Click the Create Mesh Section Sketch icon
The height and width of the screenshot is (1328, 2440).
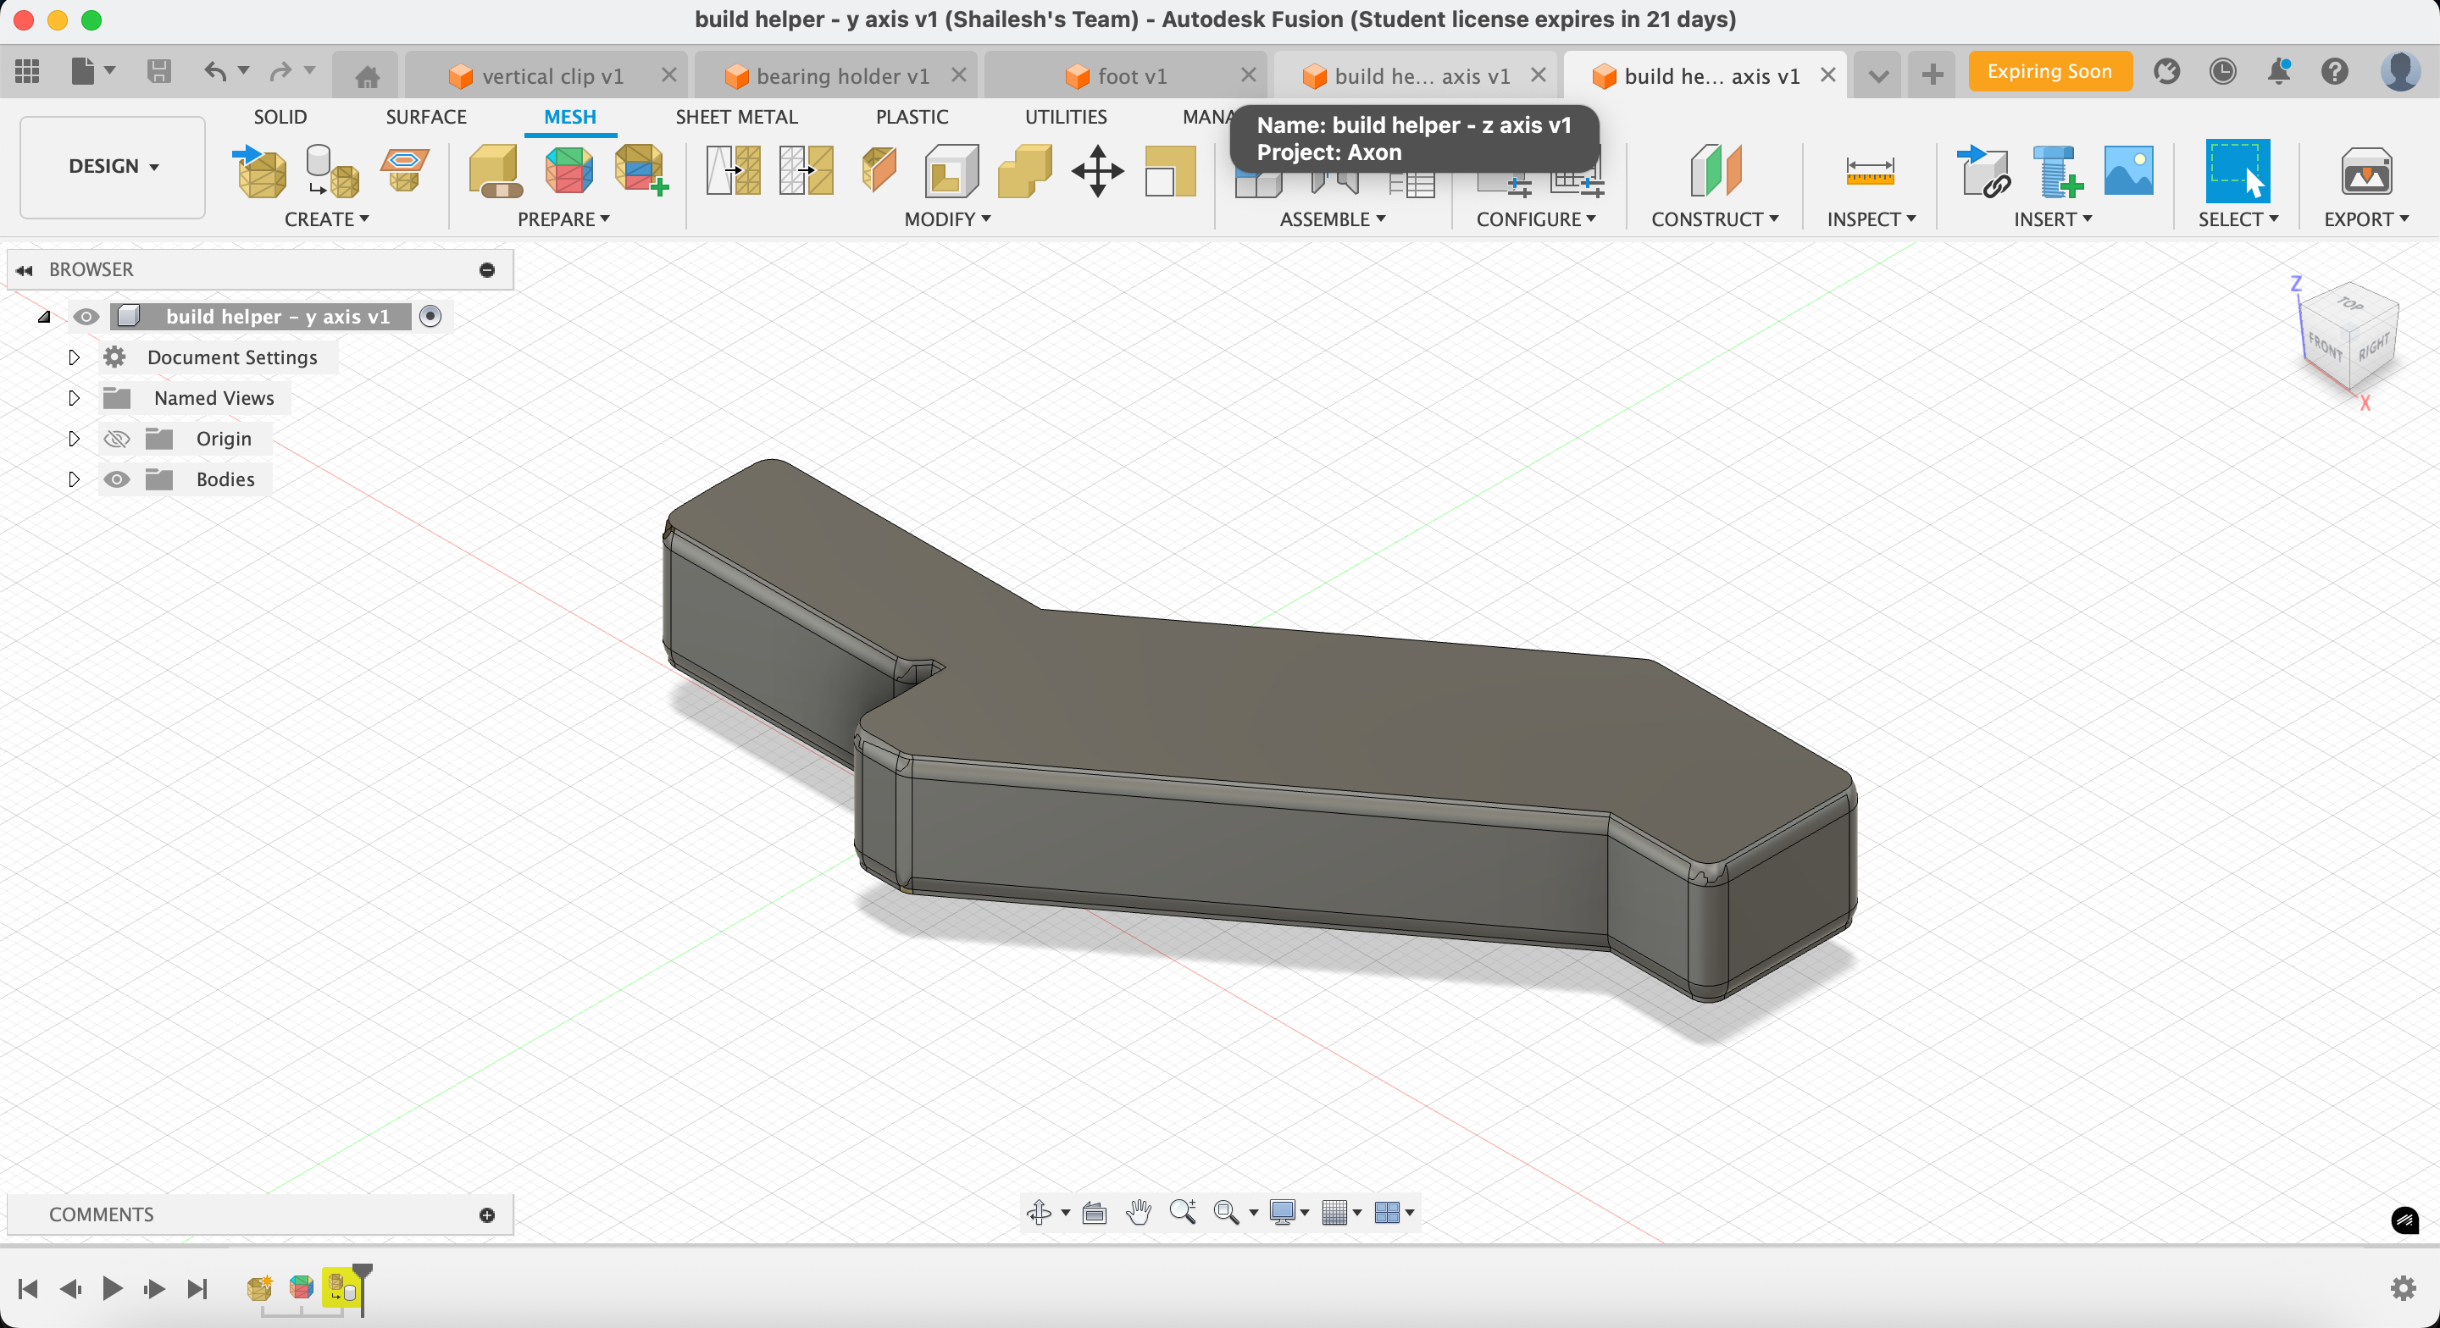pos(404,170)
